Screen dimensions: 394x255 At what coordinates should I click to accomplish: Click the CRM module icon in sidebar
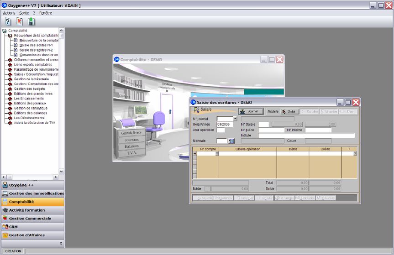[5, 227]
